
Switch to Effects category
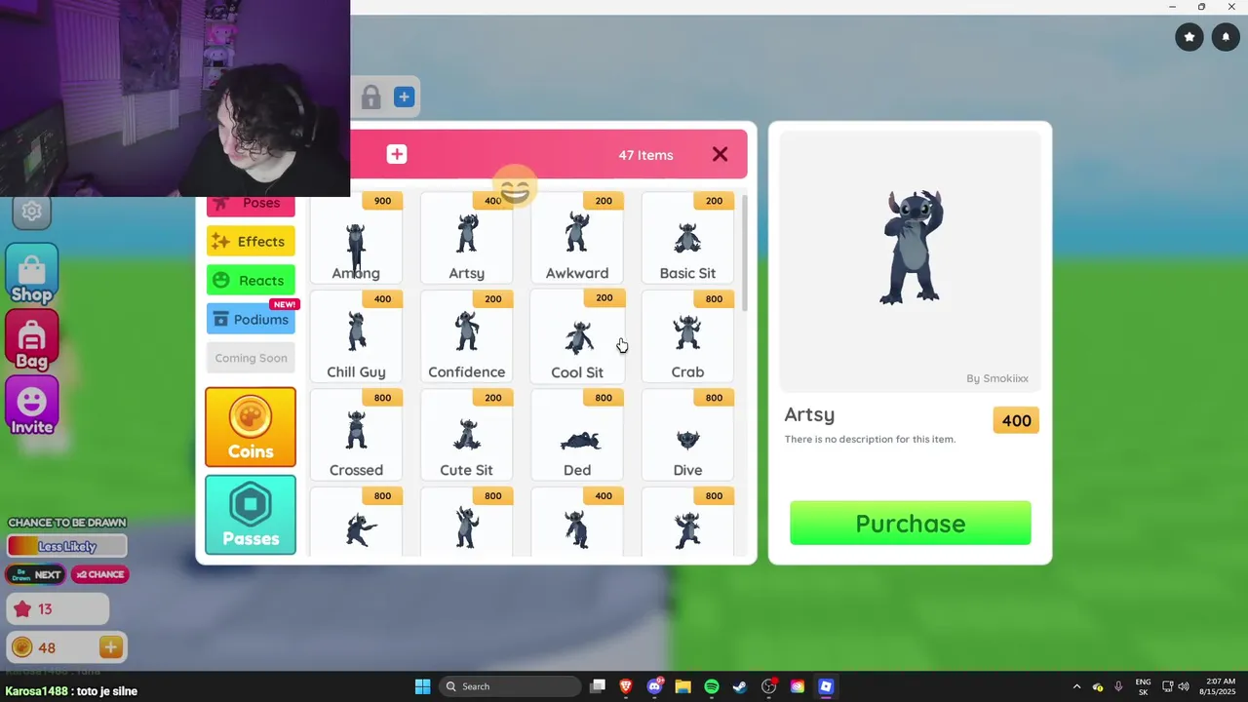251,242
